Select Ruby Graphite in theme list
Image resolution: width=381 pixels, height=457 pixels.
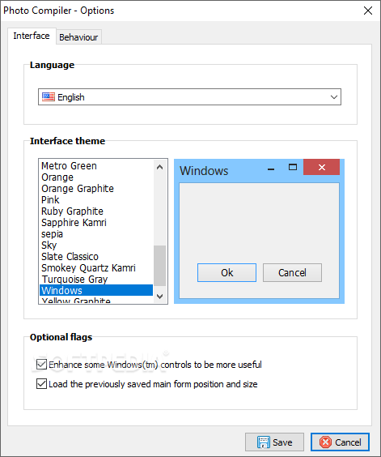[96, 211]
